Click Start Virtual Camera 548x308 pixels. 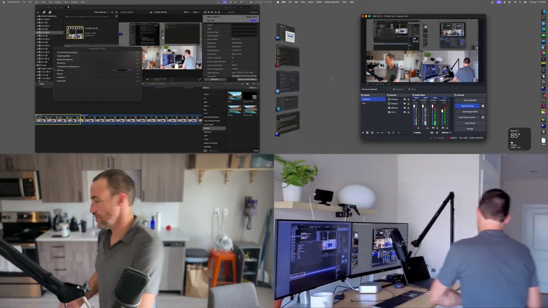[467, 117]
